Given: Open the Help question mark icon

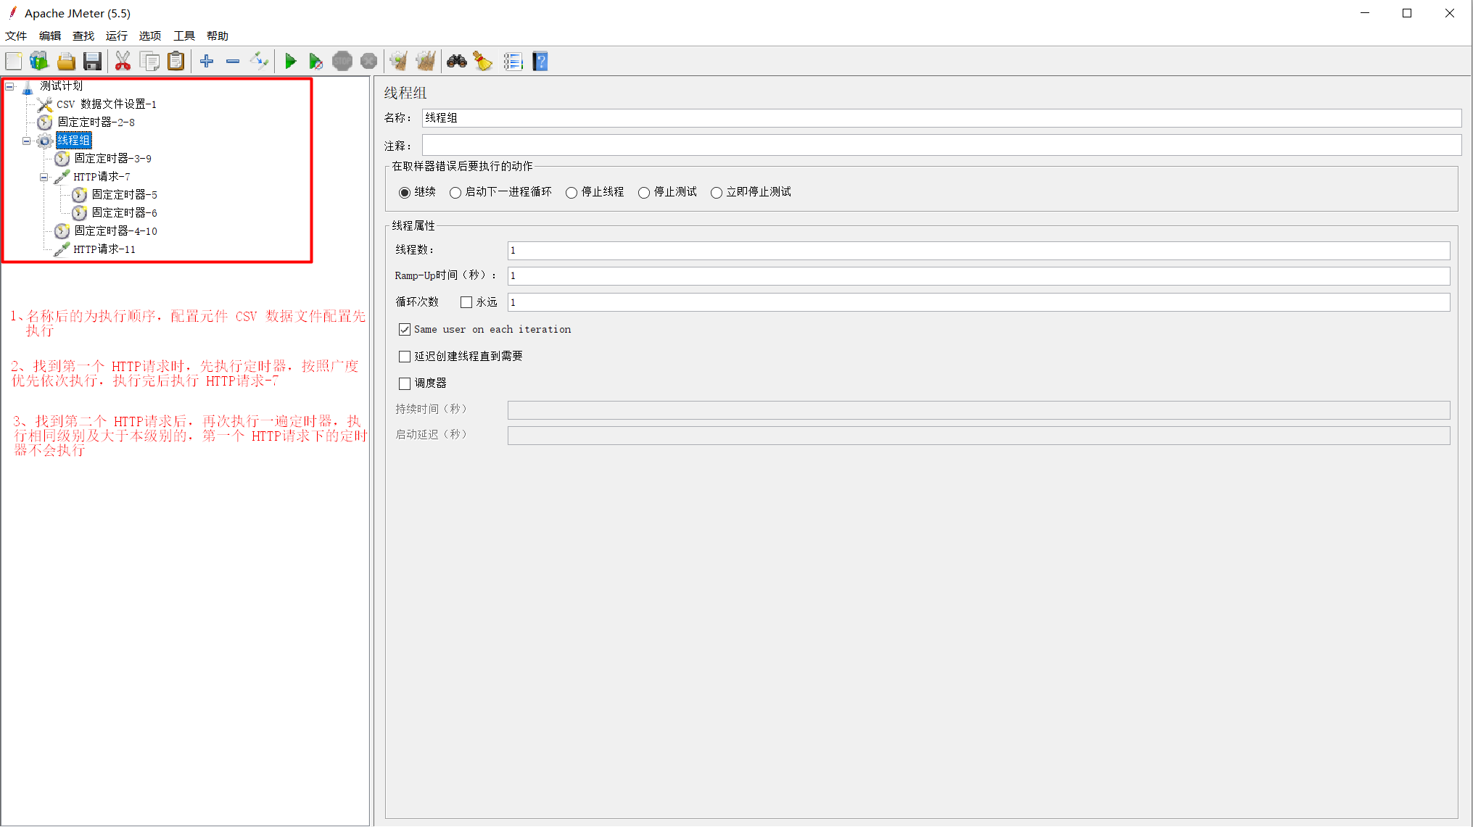Looking at the screenshot, I should click(x=540, y=62).
